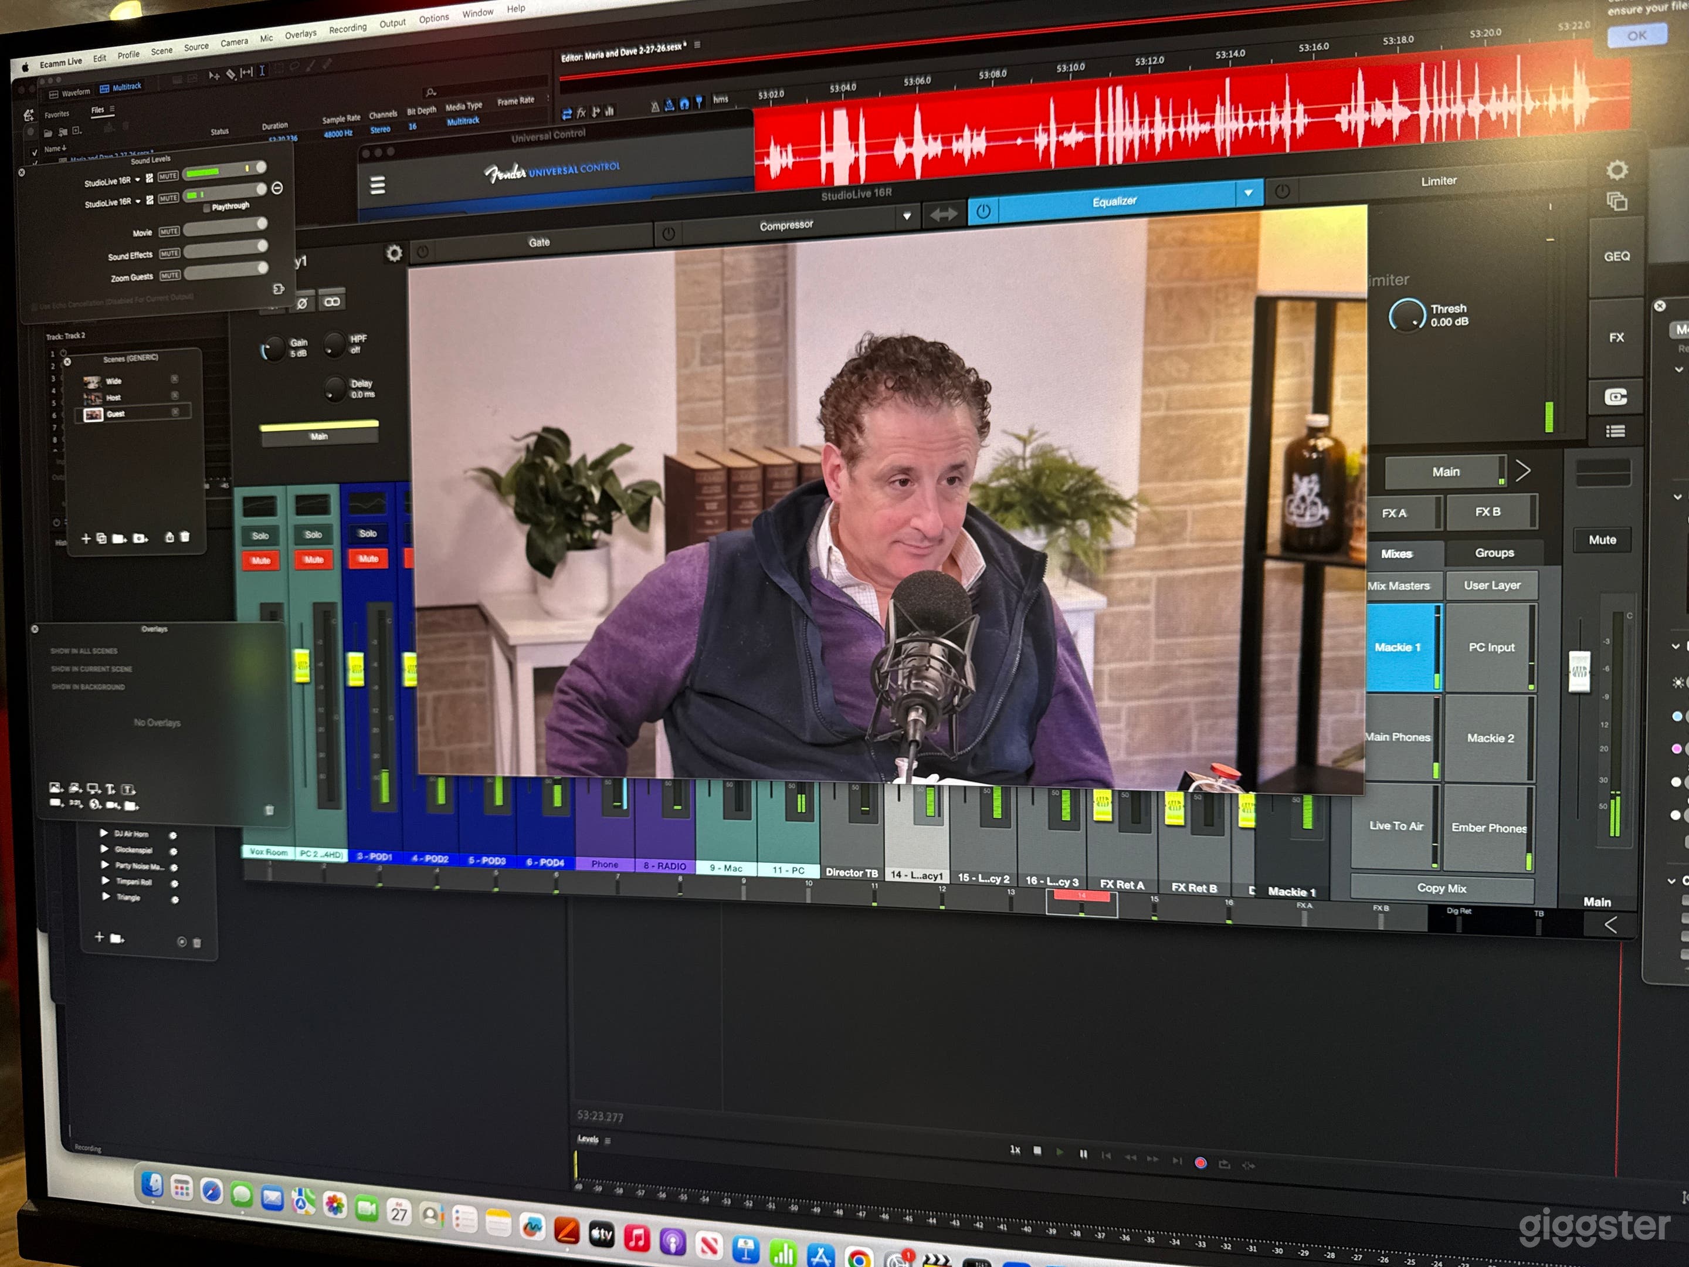Mute the Movie sound level

(169, 232)
